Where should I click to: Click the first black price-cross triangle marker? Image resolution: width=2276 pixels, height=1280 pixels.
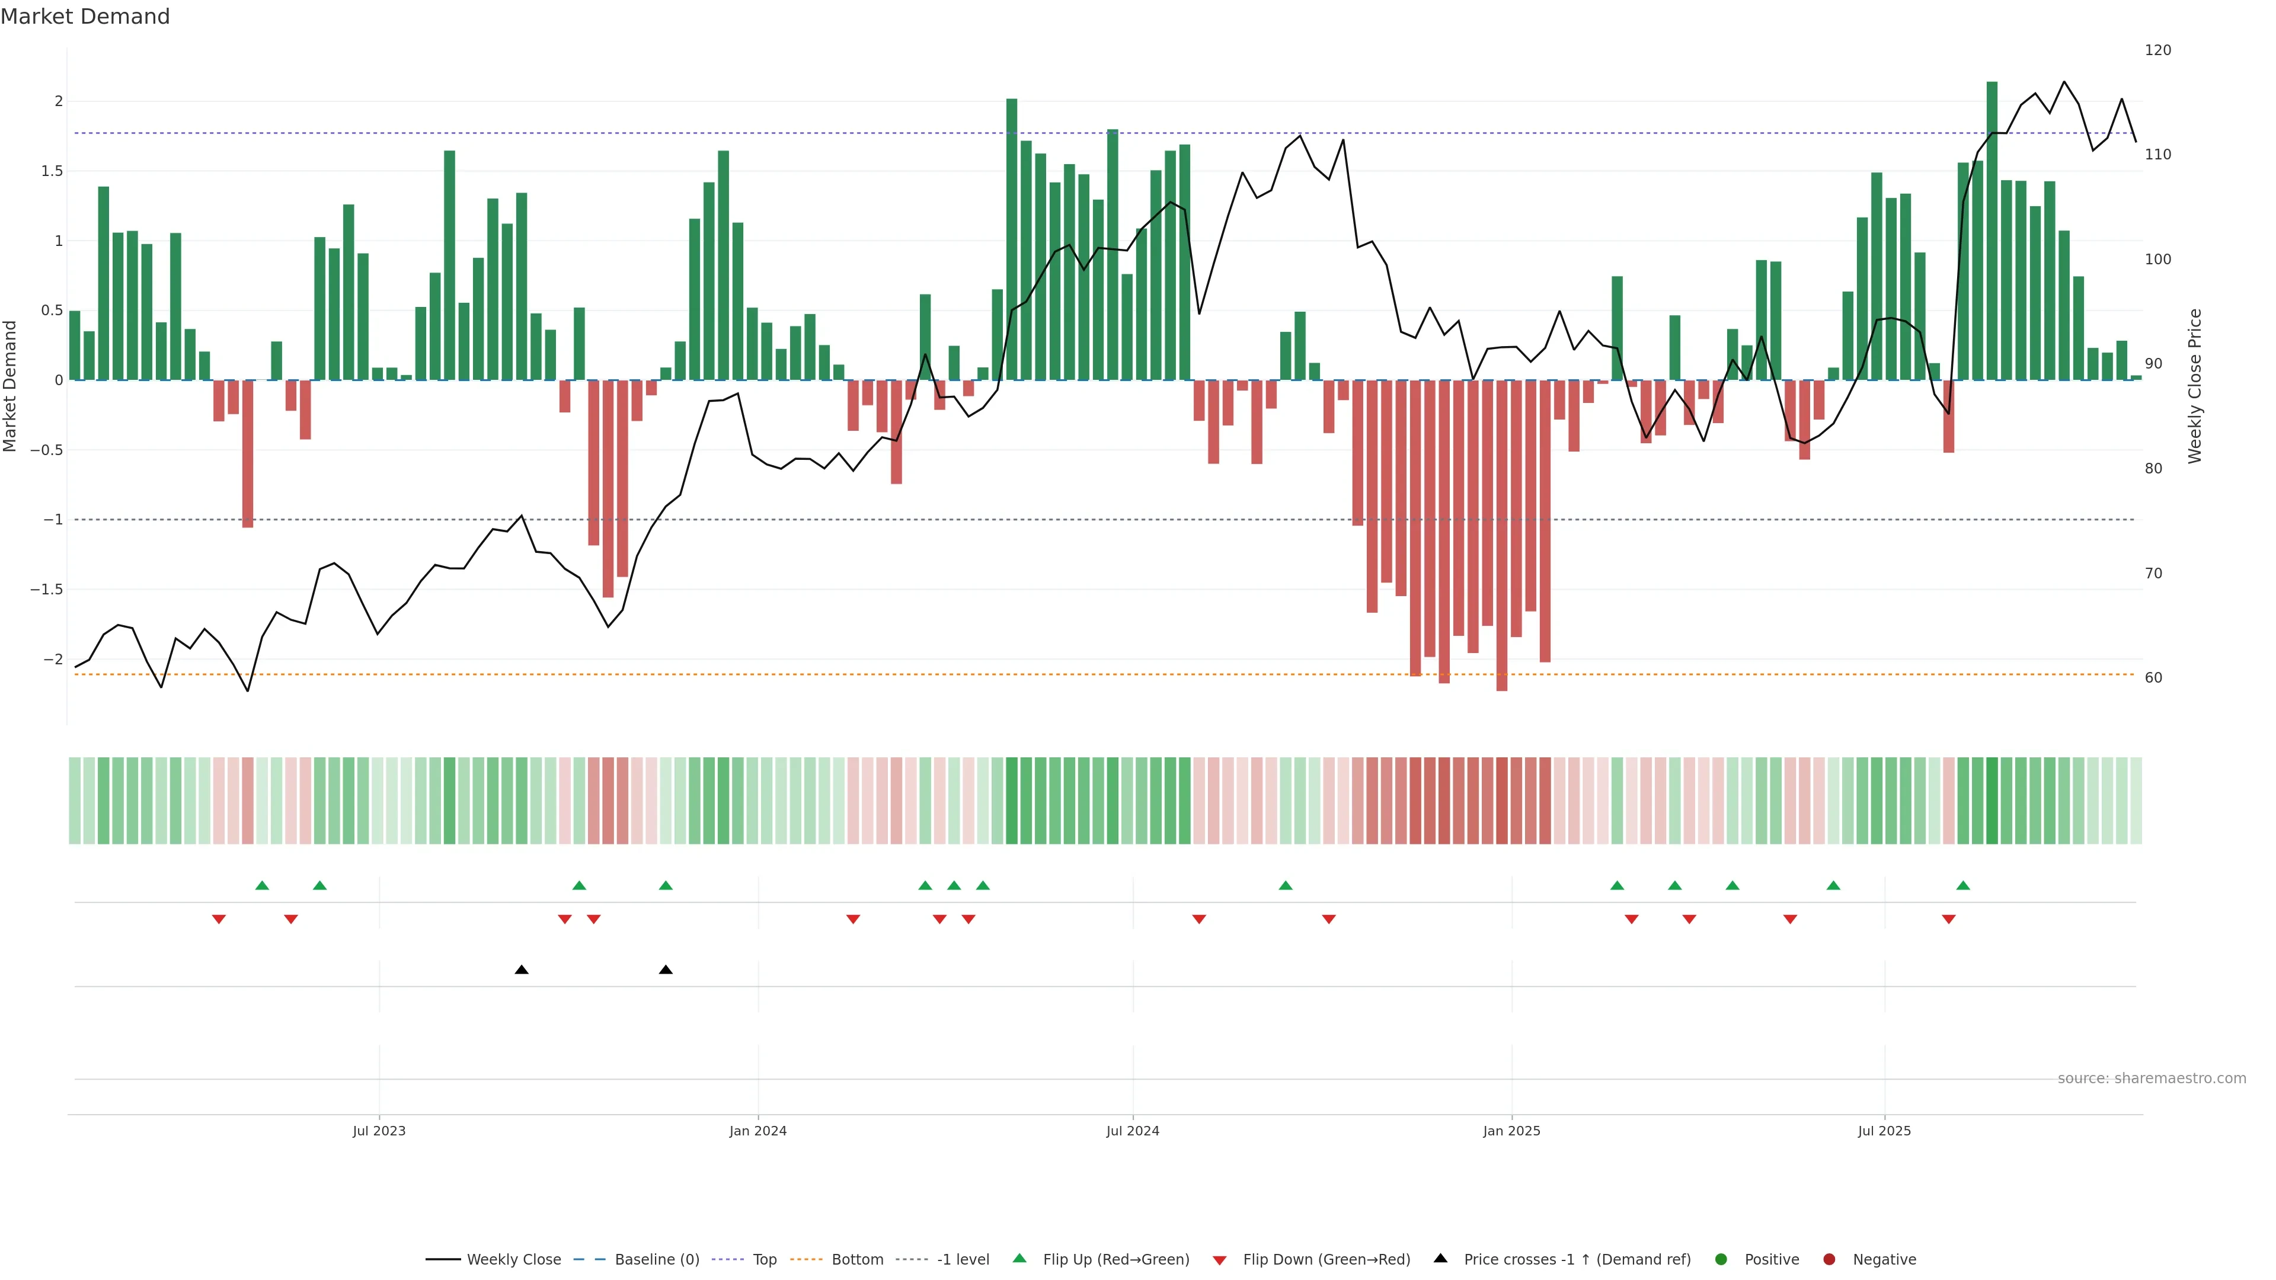522,970
